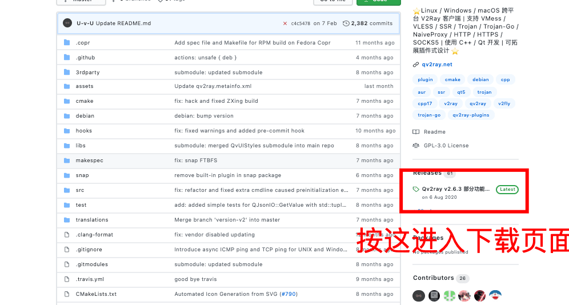Select the assets folder icon

(67, 86)
